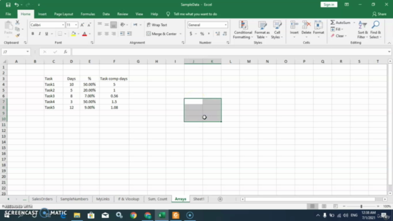Open Conditional Formatting

pyautogui.click(x=243, y=30)
